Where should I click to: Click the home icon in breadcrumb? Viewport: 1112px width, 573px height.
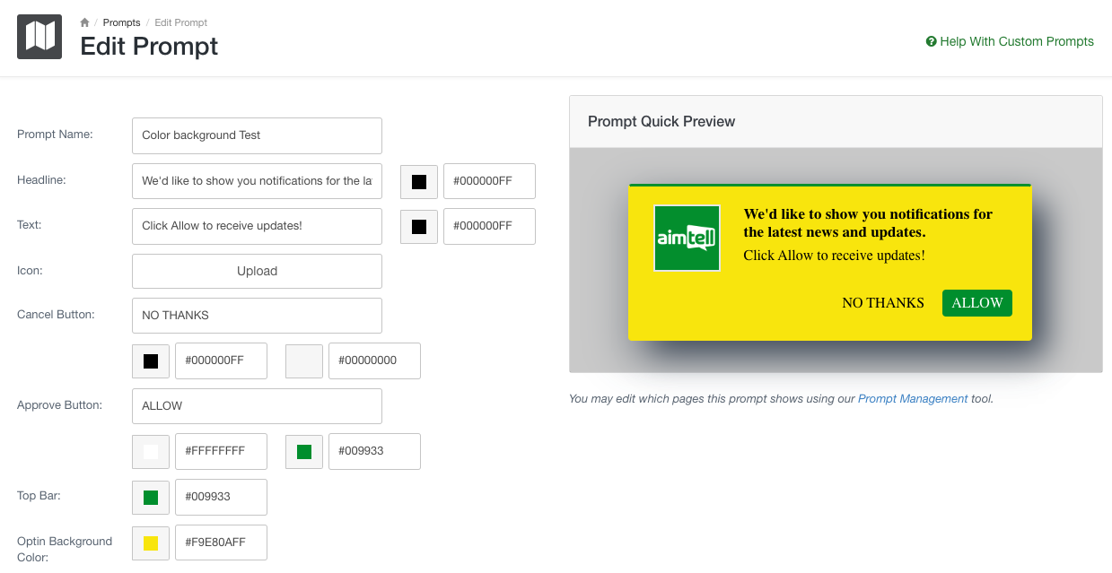85,22
